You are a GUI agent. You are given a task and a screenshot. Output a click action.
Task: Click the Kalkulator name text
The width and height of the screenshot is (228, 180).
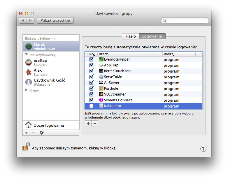pos(113,106)
